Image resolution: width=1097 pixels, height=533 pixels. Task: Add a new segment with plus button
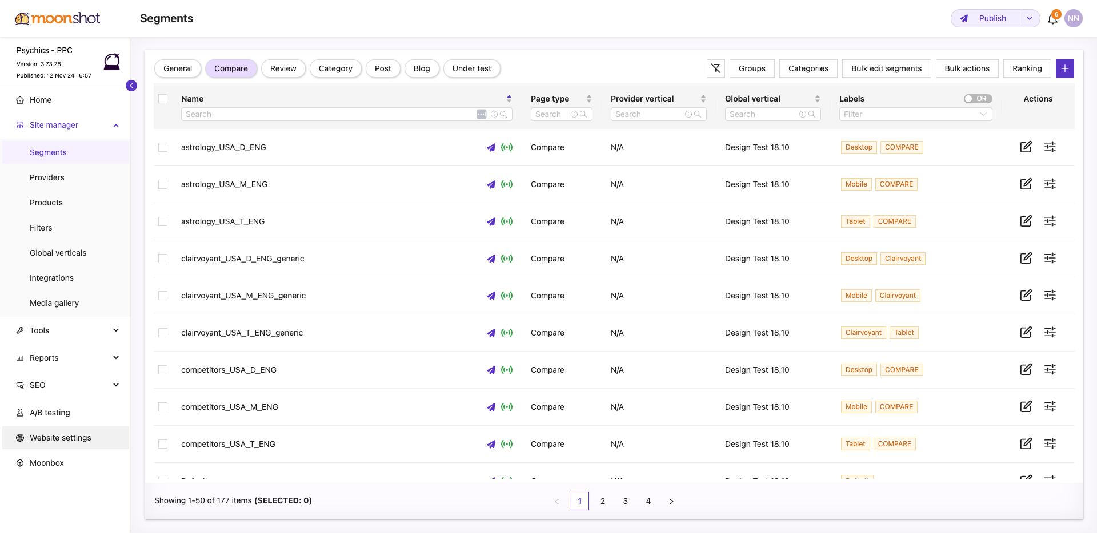click(x=1065, y=68)
